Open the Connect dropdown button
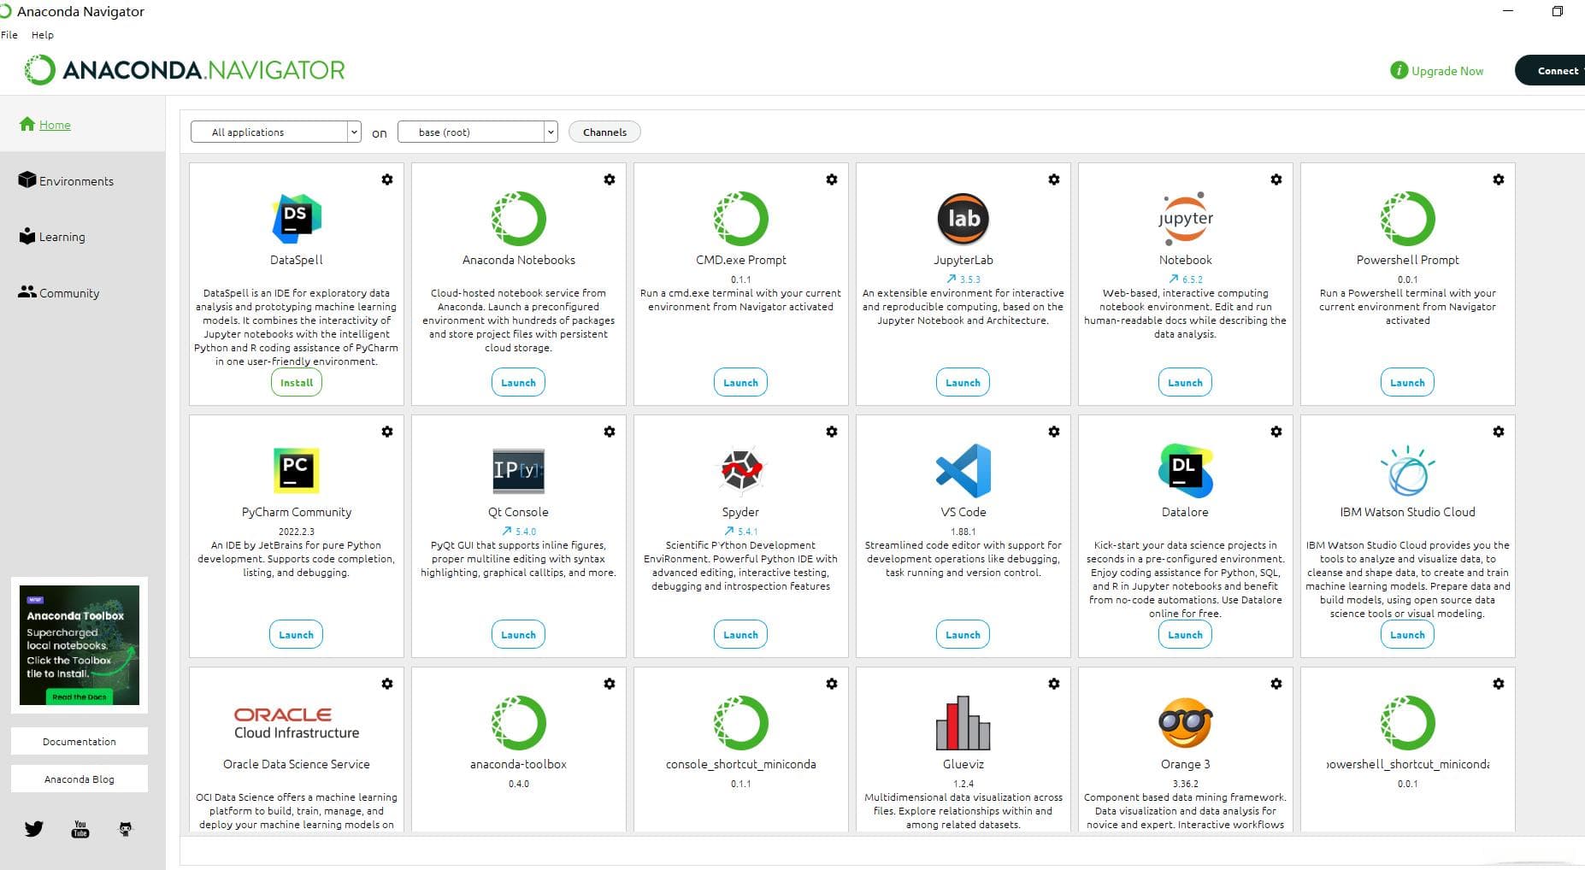Screen dimensions: 1585x870 [1551, 71]
